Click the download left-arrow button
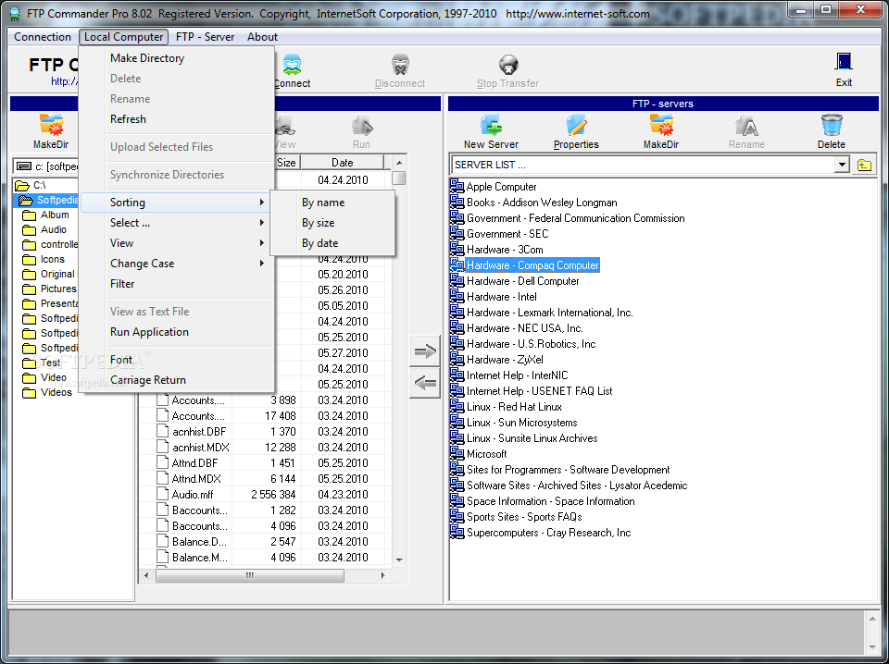Viewport: 889px width, 664px height. (x=425, y=383)
